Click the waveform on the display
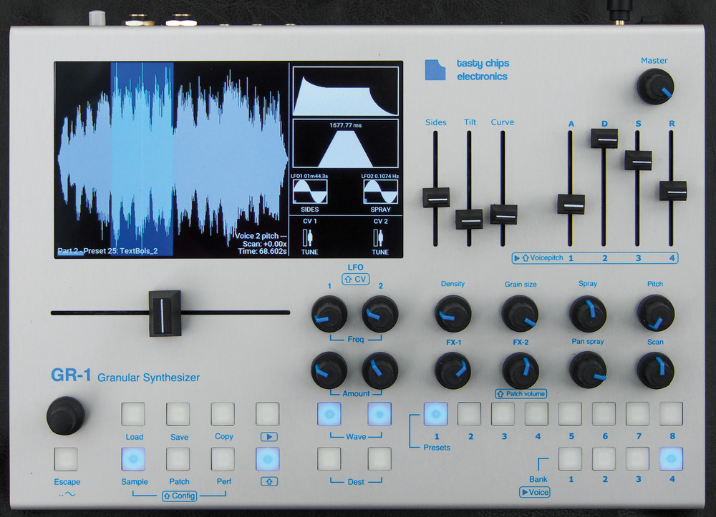This screenshot has height=517, width=716. click(x=172, y=157)
